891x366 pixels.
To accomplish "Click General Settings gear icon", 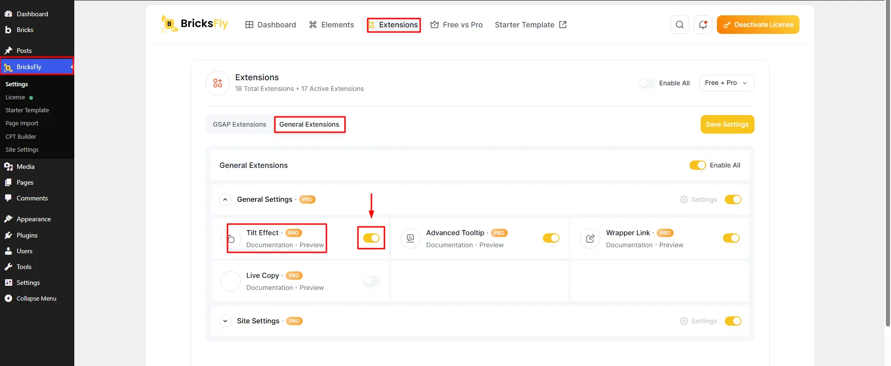I will coord(684,199).
